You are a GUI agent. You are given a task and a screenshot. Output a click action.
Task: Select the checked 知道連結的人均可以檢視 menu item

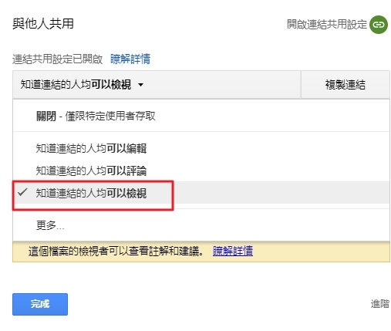click(x=201, y=193)
